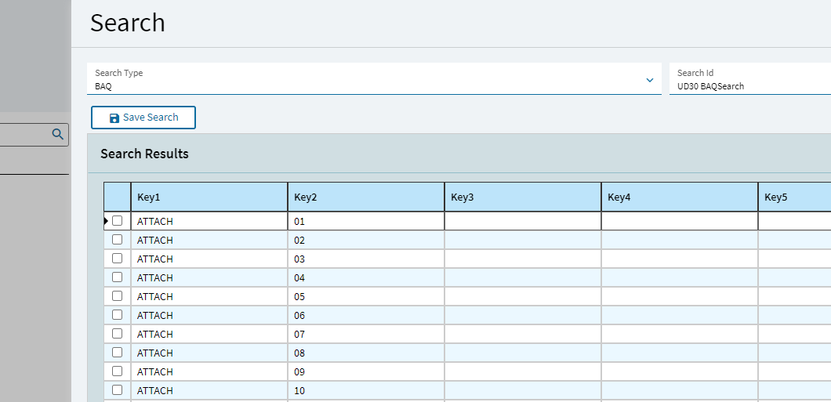Screen dimensions: 831x402
Task: Select the Key2 cell with value 03
Action: point(366,259)
